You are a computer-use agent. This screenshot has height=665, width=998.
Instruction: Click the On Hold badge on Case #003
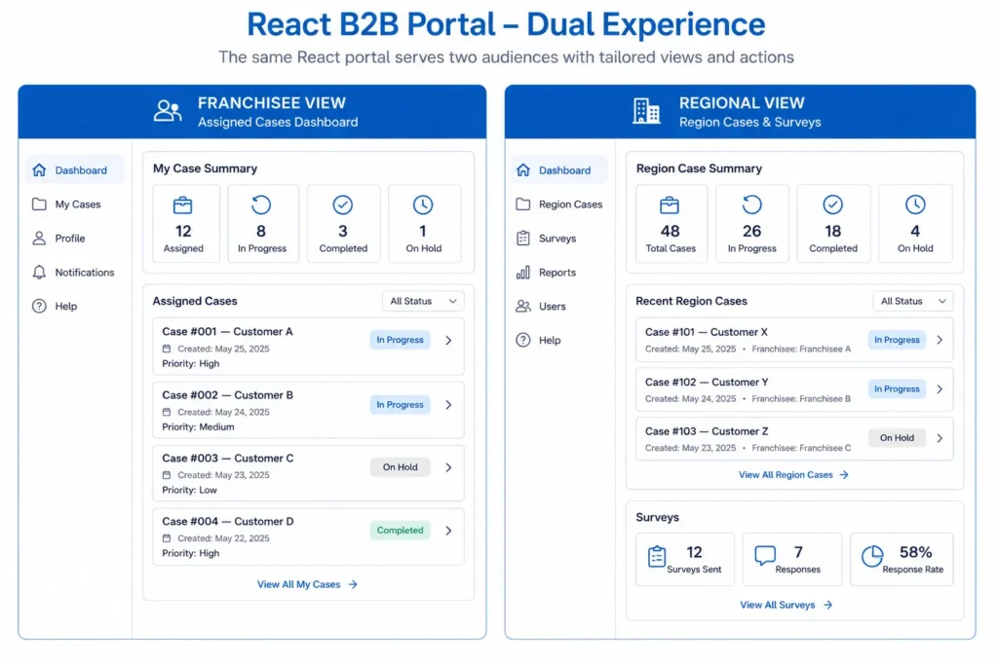pos(400,467)
